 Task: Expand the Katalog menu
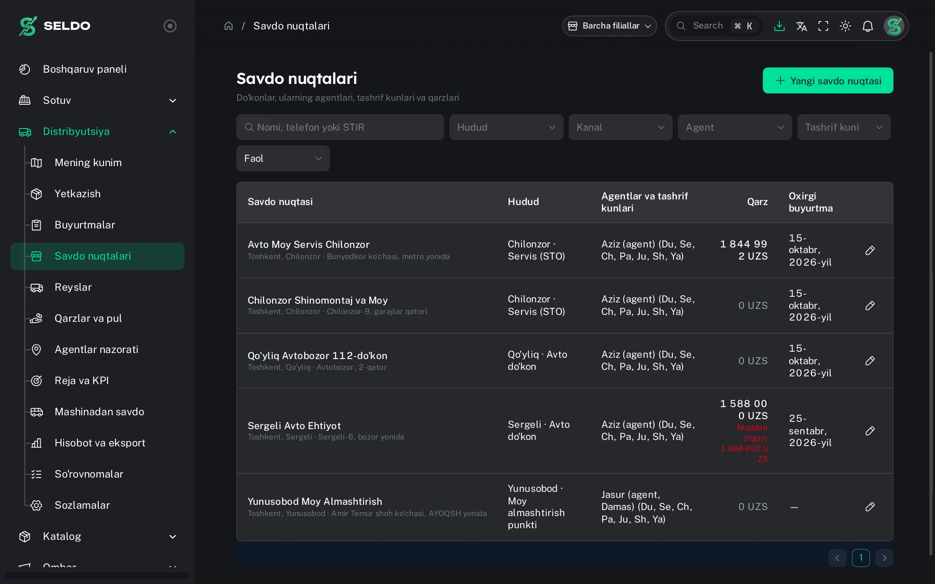(x=97, y=536)
